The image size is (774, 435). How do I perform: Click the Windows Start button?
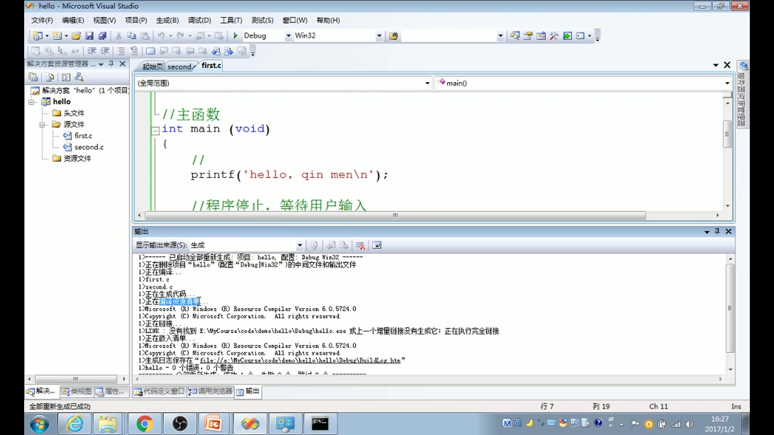[x=39, y=424]
